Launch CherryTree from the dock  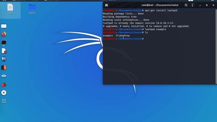[4, 84]
